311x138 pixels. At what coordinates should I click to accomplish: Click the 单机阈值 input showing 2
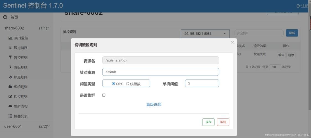pyautogui.click(x=202, y=83)
